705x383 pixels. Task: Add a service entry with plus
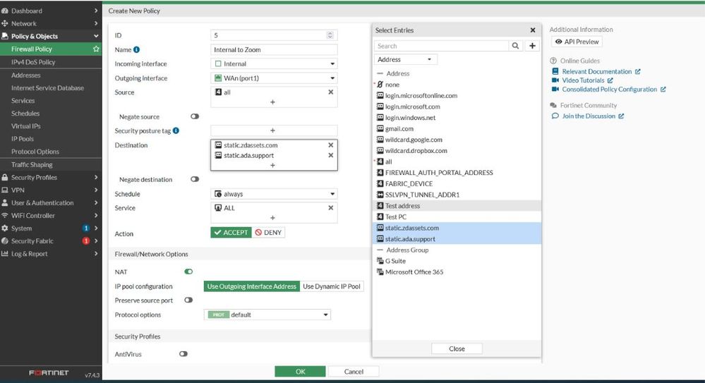coord(272,217)
